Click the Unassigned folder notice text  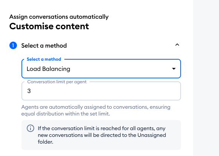[x=102, y=135]
